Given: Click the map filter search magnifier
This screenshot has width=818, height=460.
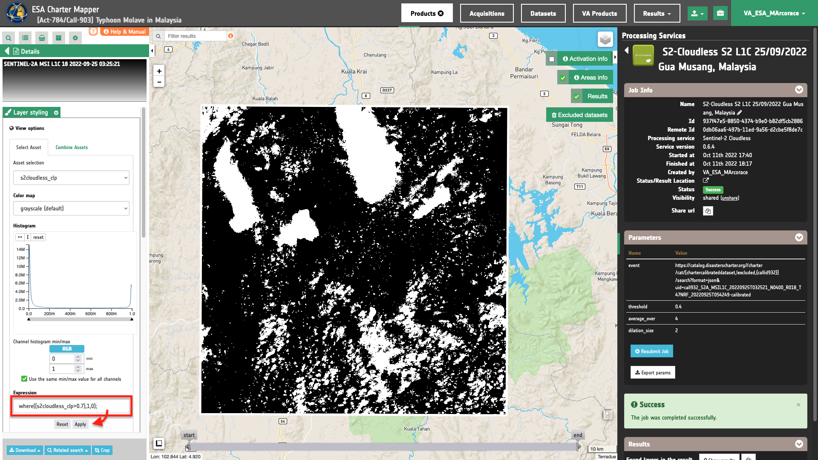Looking at the screenshot, I should click(158, 36).
